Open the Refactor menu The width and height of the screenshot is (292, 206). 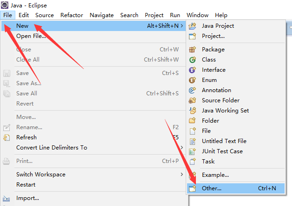click(71, 15)
